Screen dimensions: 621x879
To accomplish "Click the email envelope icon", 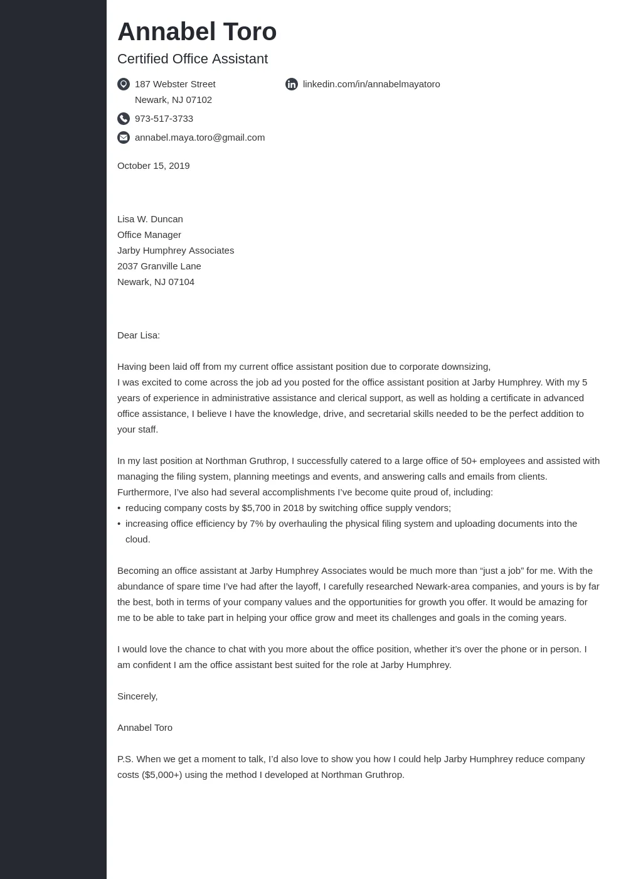I will coord(124,138).
